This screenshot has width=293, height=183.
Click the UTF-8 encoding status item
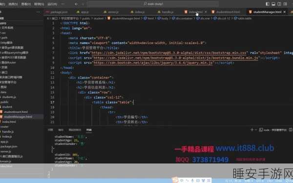[260, 181]
